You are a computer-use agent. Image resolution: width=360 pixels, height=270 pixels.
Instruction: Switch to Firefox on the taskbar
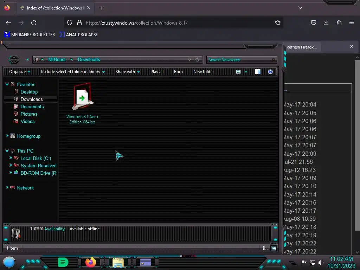coord(91,262)
